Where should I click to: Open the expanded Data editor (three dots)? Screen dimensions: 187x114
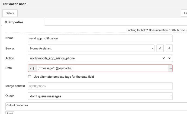click(170, 68)
